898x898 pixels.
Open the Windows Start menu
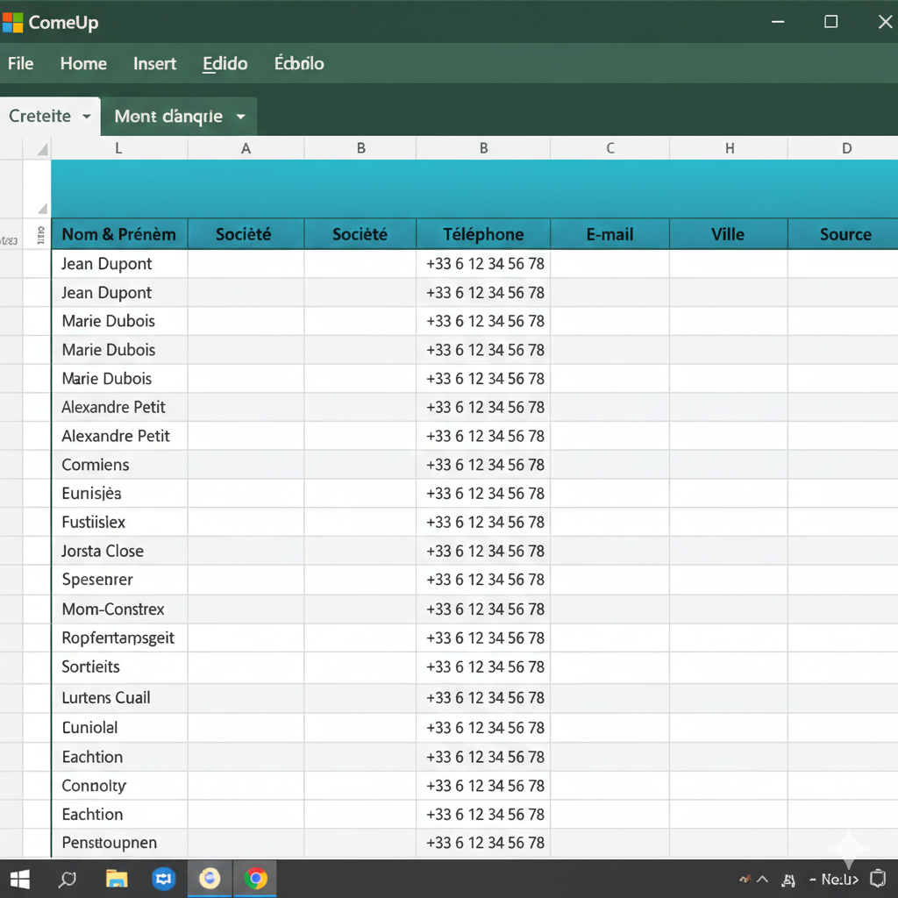pos(19,879)
